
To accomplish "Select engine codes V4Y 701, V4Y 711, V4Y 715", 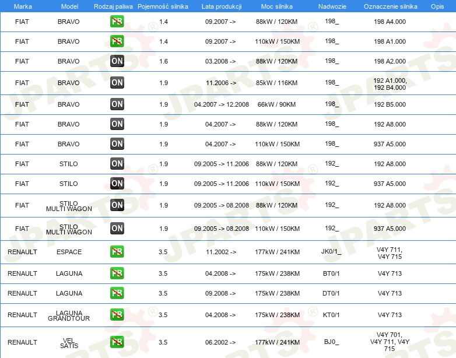I will (x=390, y=342).
